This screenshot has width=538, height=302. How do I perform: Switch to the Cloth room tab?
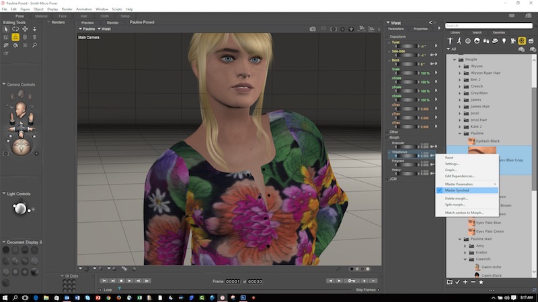click(105, 16)
